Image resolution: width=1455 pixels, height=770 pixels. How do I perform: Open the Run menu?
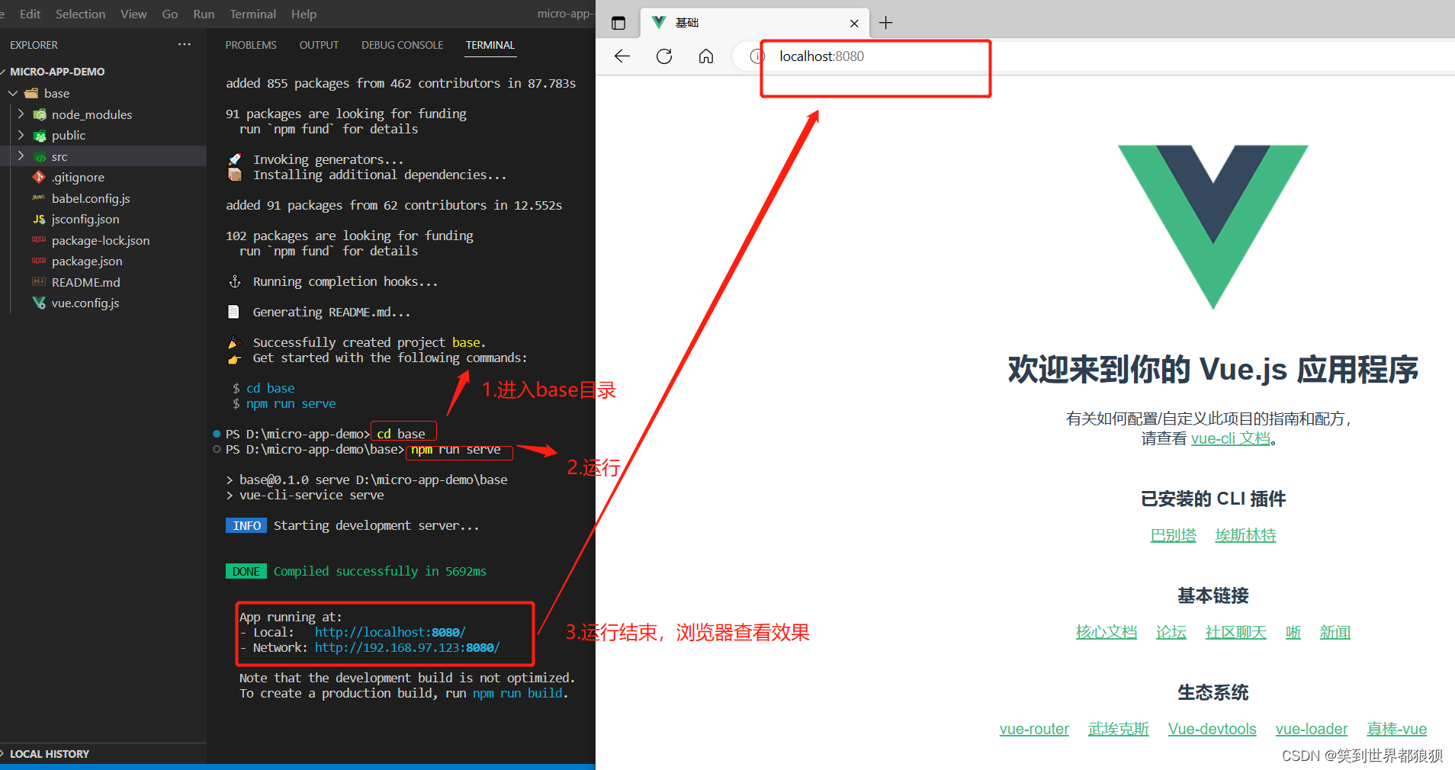point(204,14)
